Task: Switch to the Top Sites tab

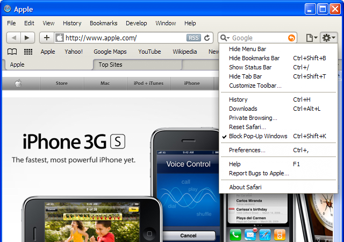Action: pyautogui.click(x=138, y=65)
